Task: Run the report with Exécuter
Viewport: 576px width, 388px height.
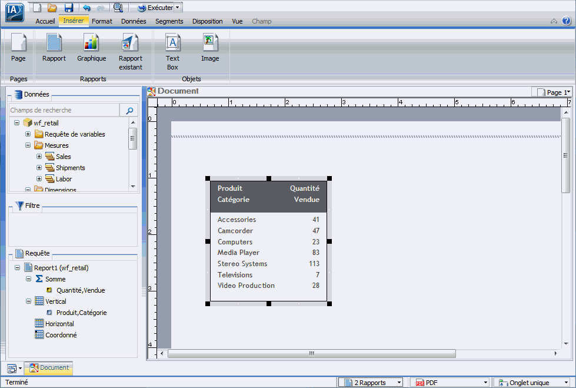Action: 155,8
